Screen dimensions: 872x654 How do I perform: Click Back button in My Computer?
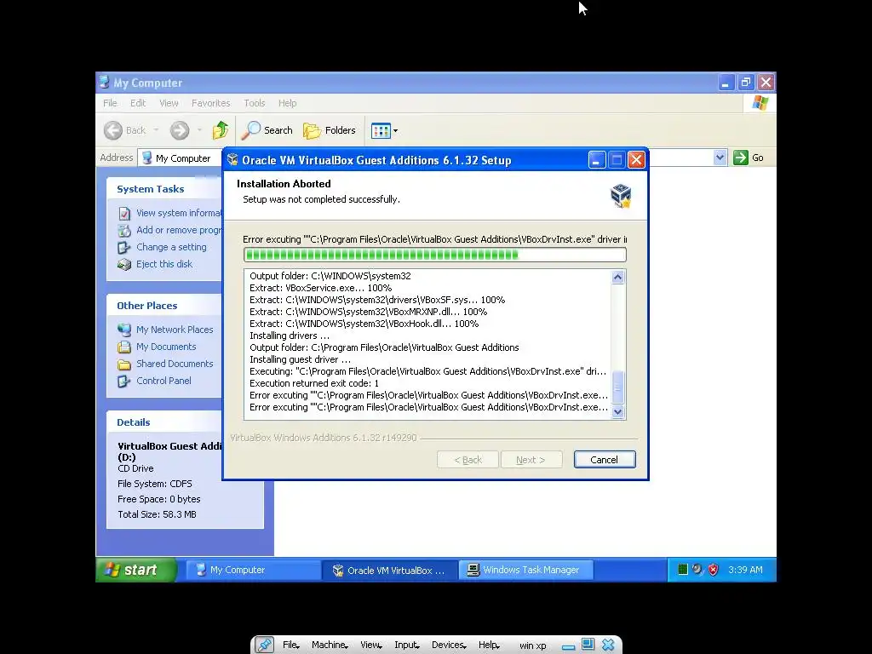point(125,130)
